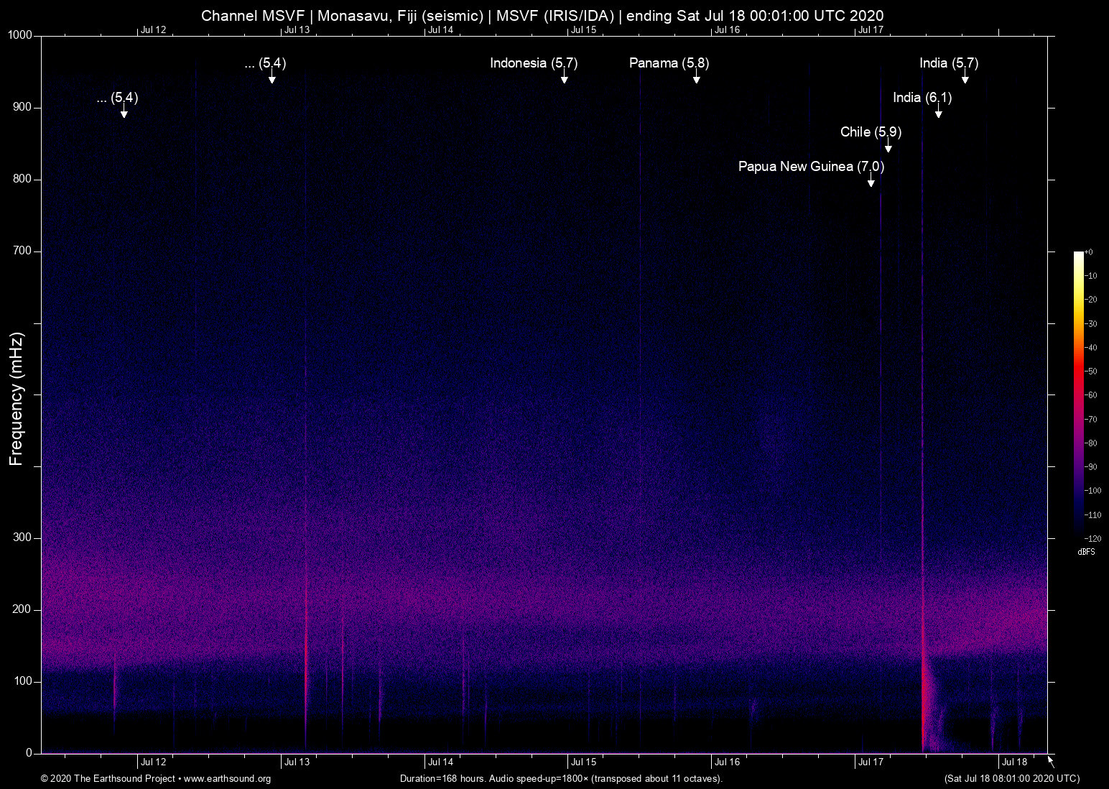
Task: Select the Jul 13 date marker on bottom axis
Action: point(297,762)
